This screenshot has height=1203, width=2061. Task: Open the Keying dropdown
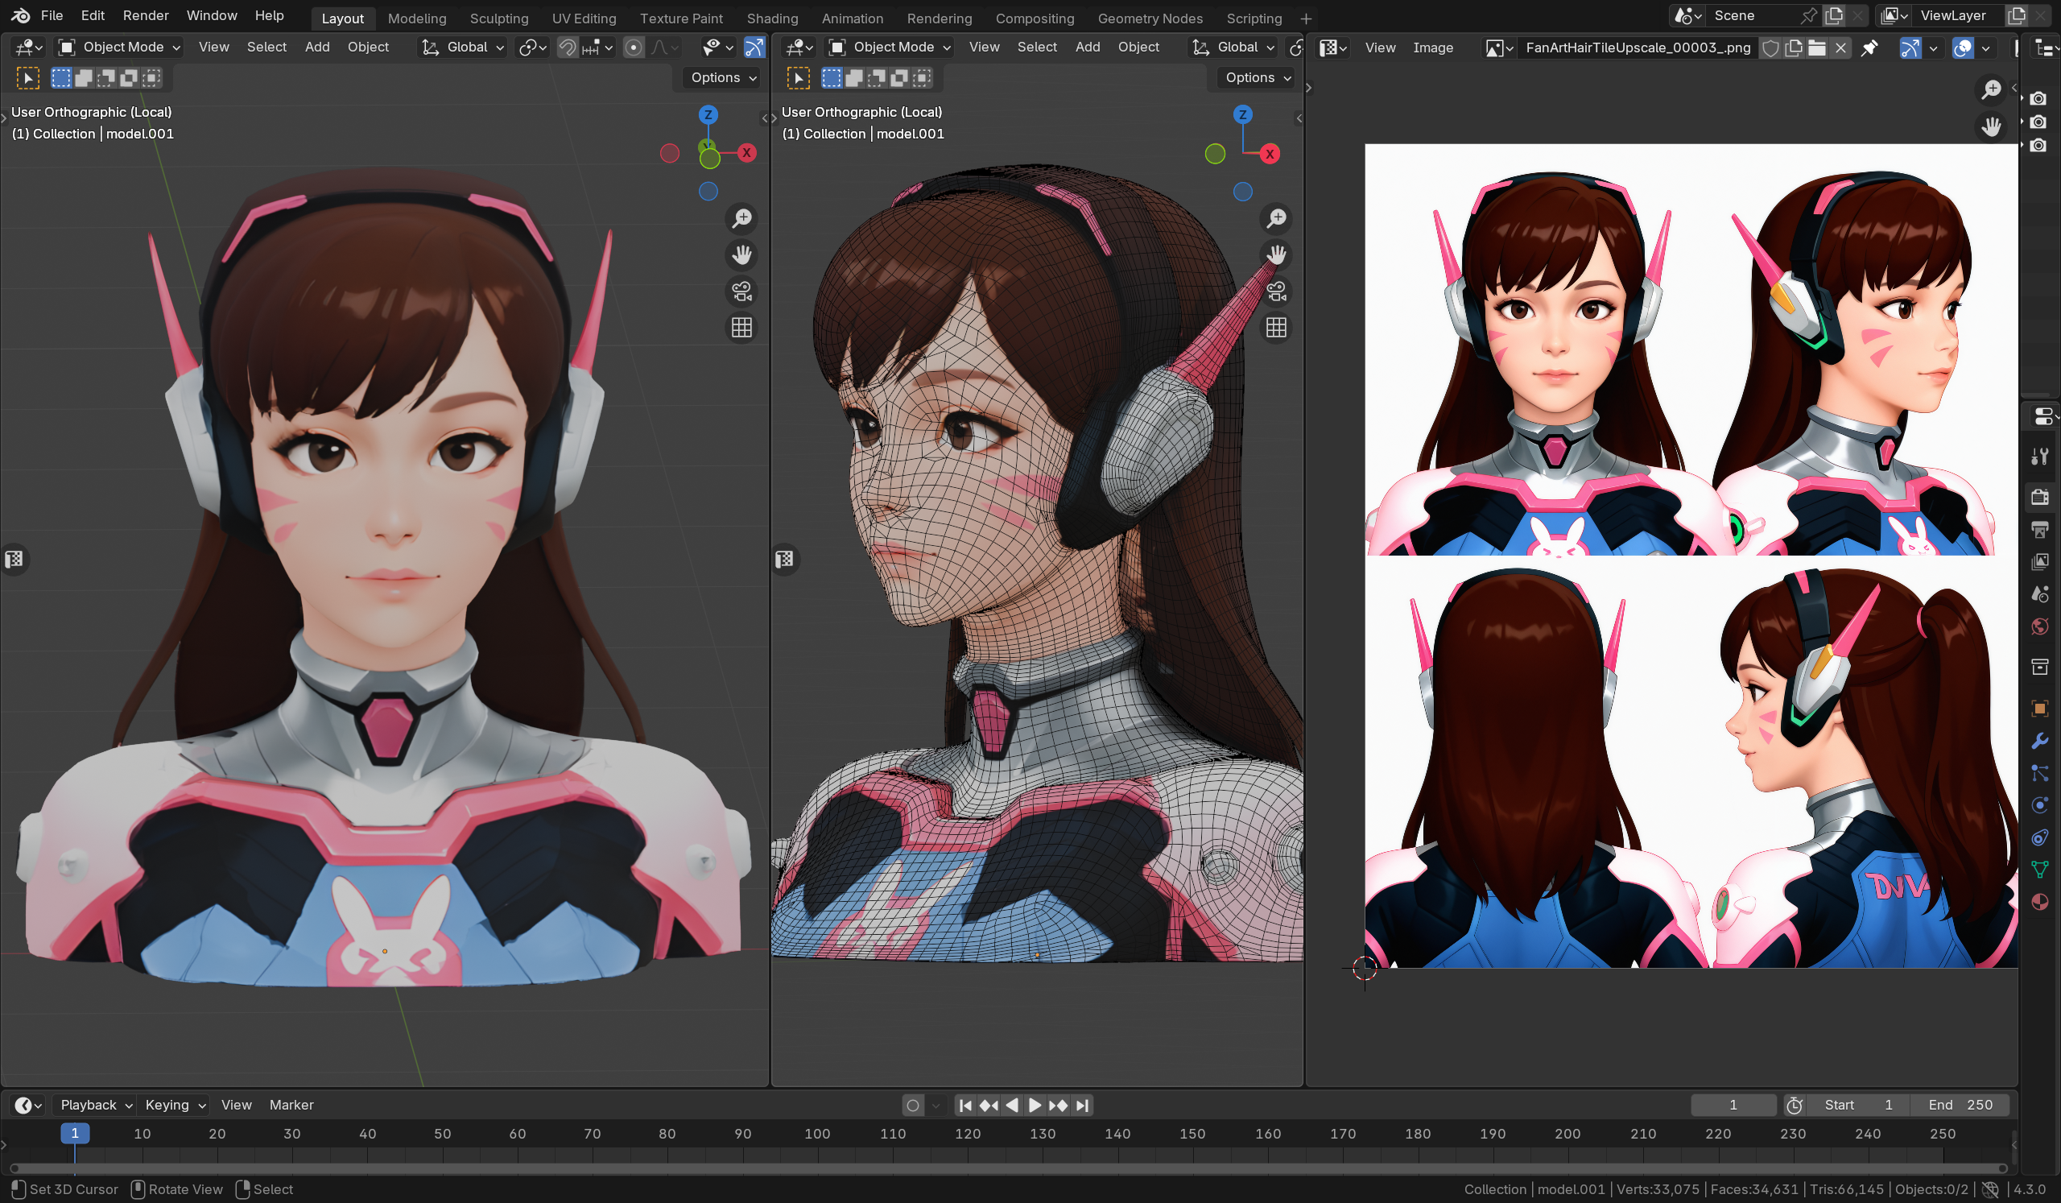coord(175,1106)
